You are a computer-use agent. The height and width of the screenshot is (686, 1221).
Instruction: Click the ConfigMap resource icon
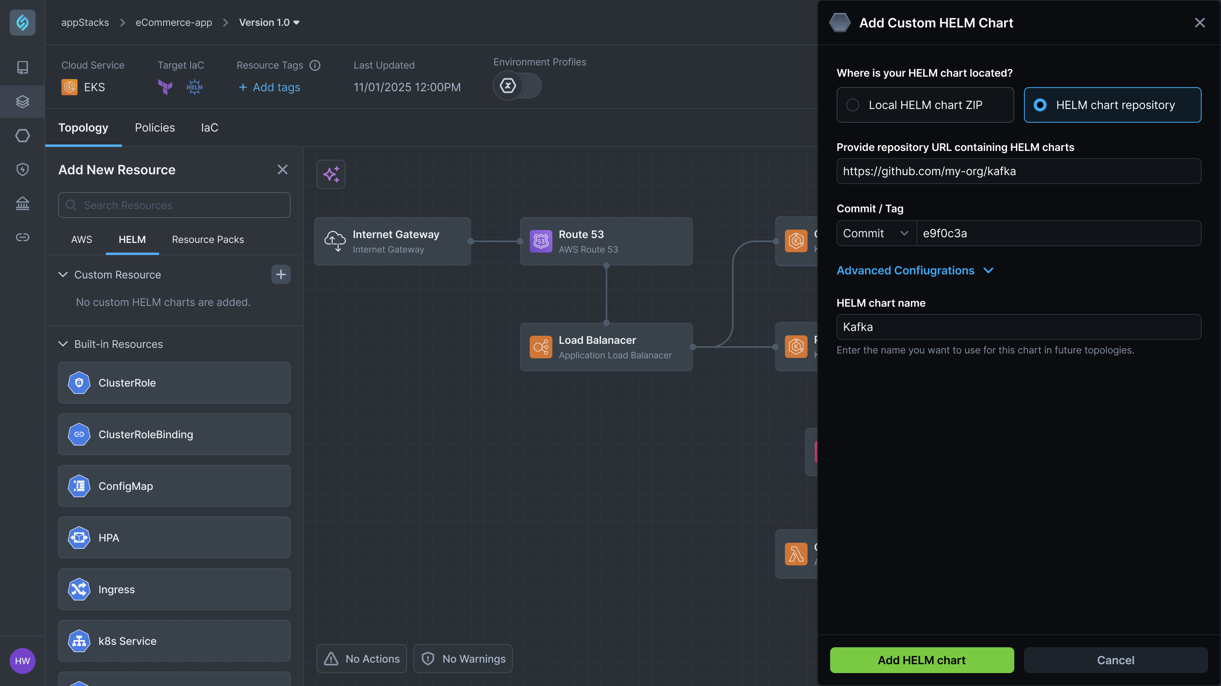[79, 486]
